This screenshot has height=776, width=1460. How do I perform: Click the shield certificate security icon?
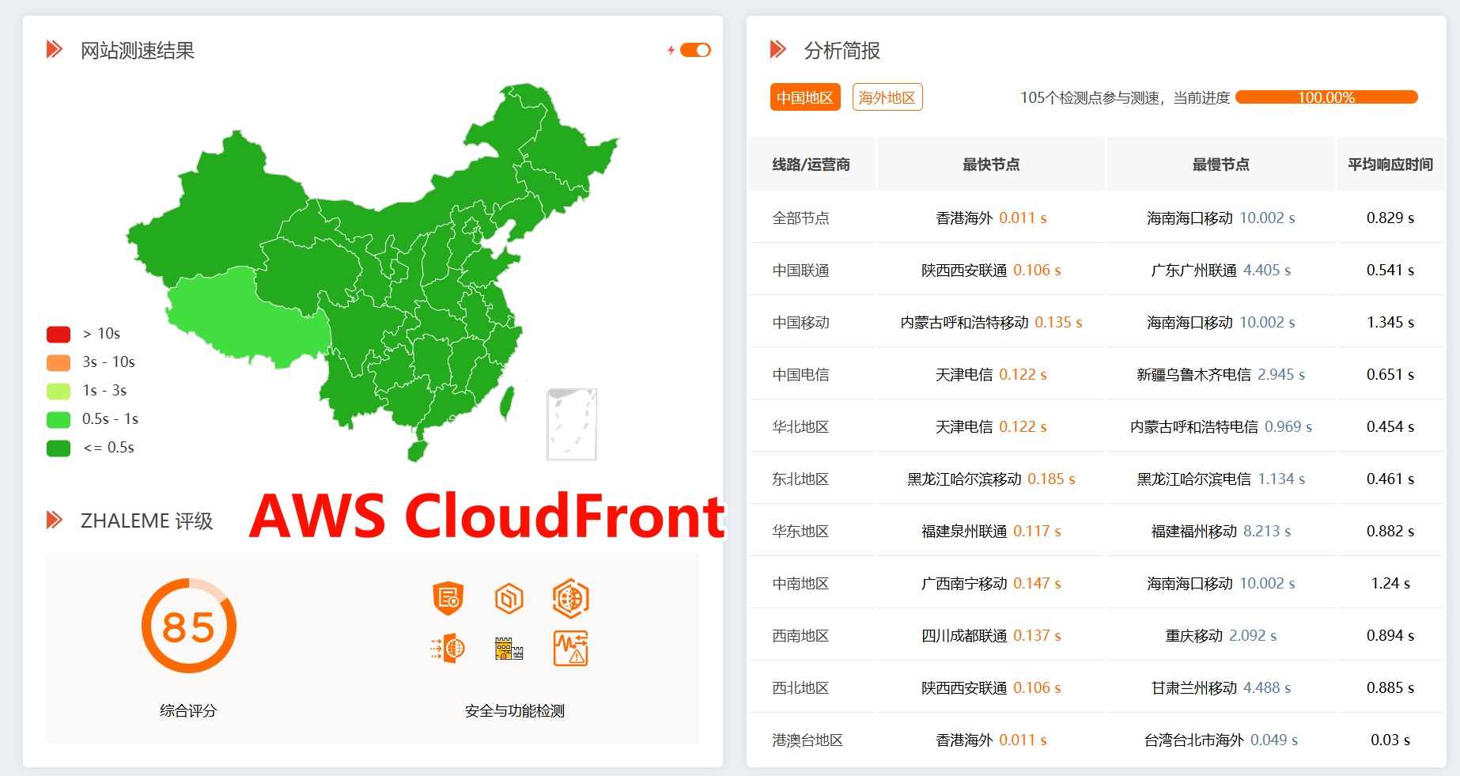point(448,598)
